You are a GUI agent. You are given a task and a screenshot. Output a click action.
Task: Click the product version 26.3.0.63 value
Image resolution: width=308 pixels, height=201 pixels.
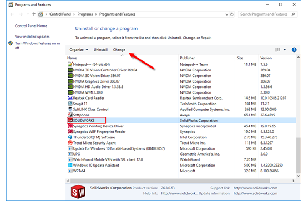point(168,188)
